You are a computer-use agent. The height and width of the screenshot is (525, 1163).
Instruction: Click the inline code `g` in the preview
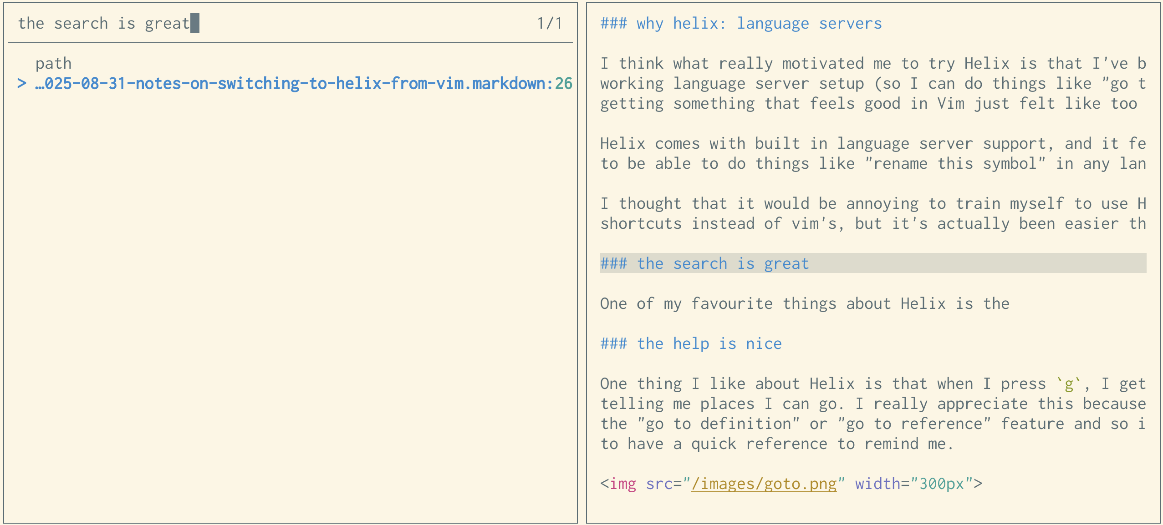1068,384
